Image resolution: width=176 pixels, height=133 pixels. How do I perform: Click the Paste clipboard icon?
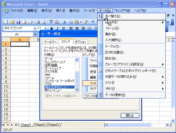click(x=77, y=22)
